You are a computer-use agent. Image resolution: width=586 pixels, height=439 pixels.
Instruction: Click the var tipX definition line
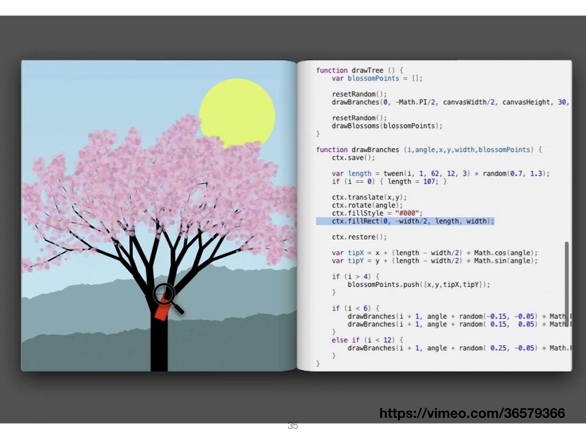pos(434,253)
